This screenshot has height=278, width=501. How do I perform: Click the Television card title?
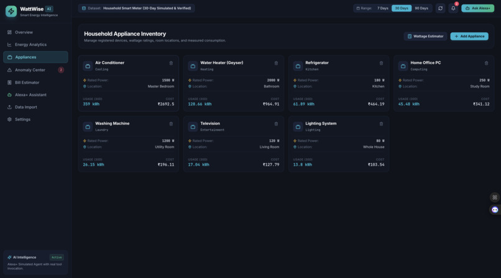(x=210, y=123)
